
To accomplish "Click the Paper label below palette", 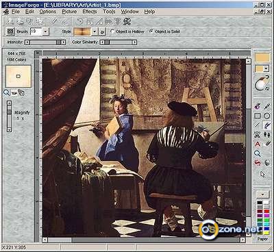I will point(262,239).
